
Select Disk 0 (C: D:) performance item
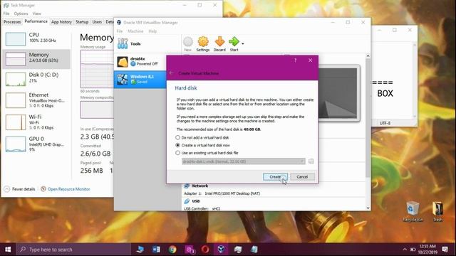[x=36, y=79]
